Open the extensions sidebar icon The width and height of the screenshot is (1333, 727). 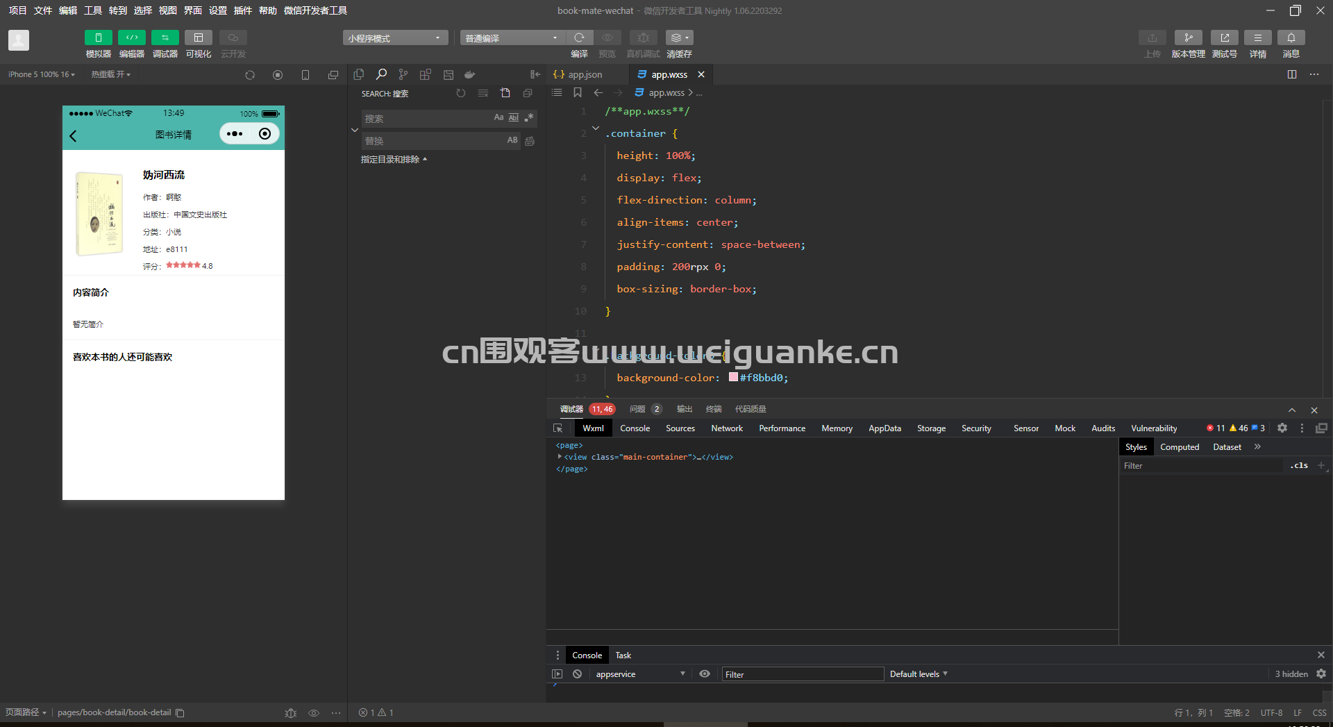(426, 74)
